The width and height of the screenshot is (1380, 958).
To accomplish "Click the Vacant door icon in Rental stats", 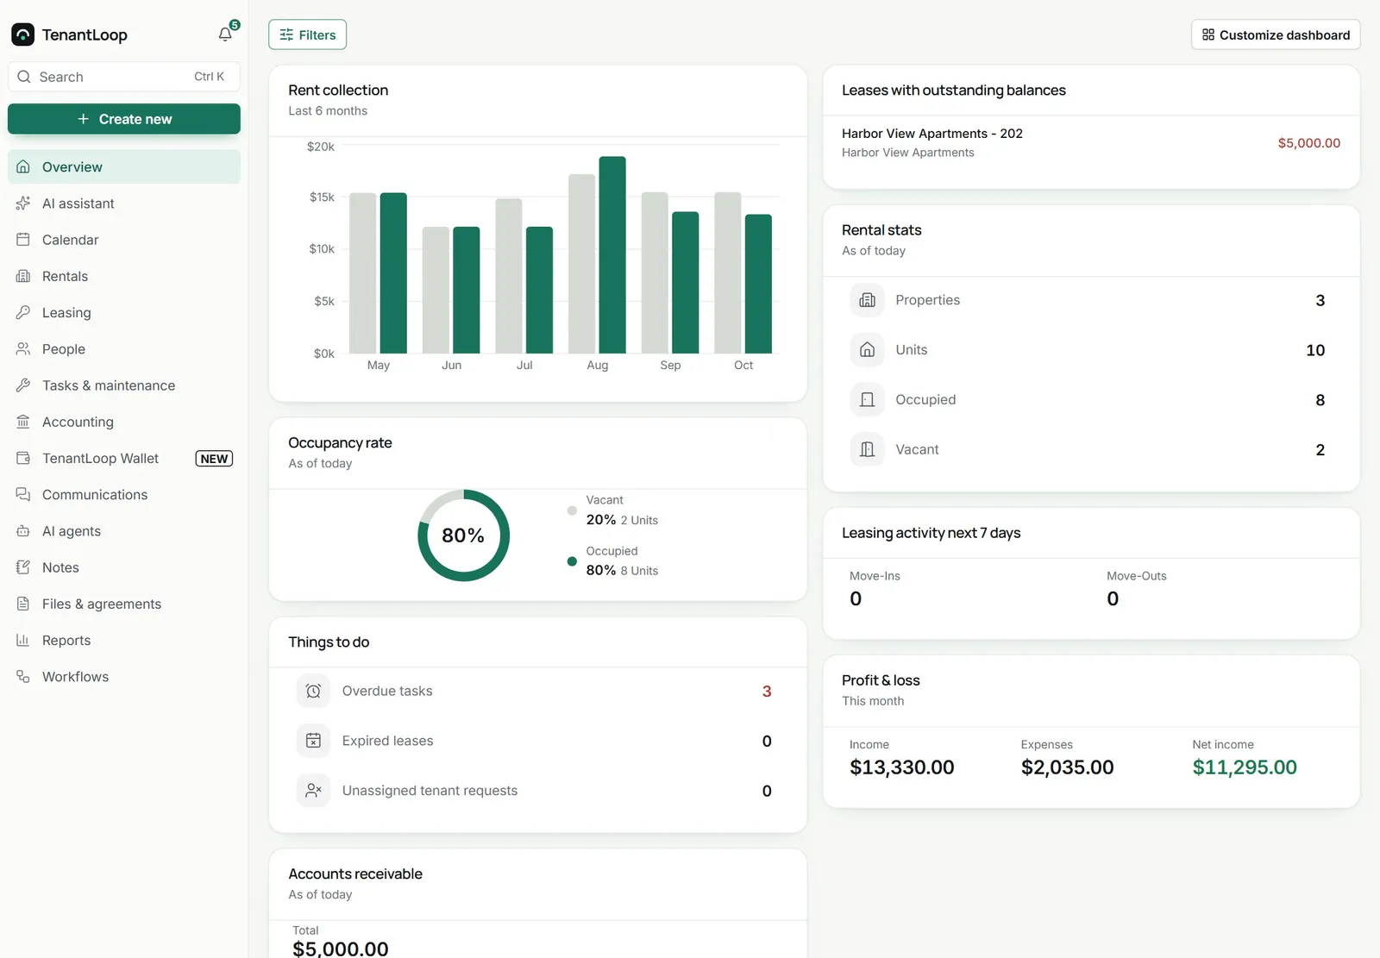I will pos(868,449).
